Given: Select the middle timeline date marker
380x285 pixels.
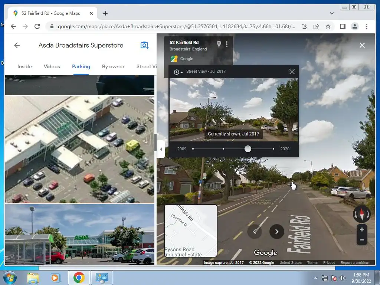Looking at the screenshot, I should [x=223, y=149].
